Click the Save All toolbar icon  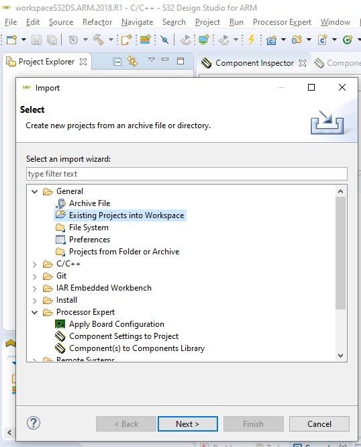pyautogui.click(x=52, y=40)
